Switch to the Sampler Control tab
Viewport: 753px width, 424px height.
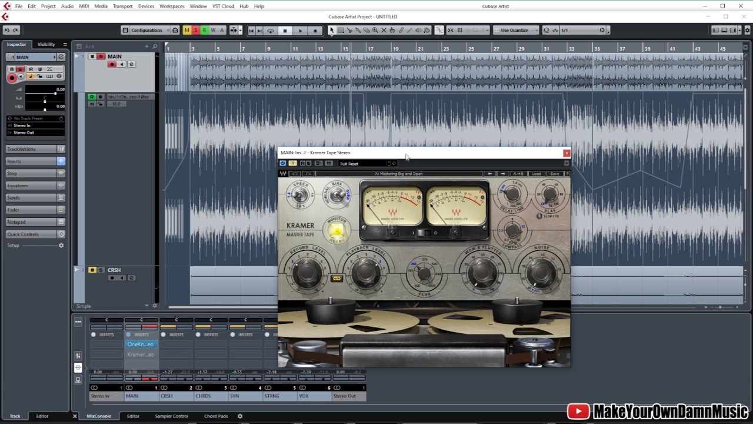172,416
